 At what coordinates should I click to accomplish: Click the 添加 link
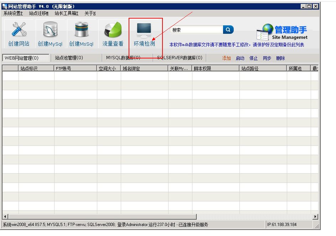[x=226, y=58]
